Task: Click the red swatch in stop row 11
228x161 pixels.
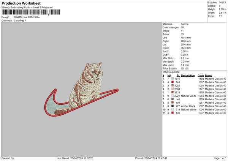Action: 173,113
